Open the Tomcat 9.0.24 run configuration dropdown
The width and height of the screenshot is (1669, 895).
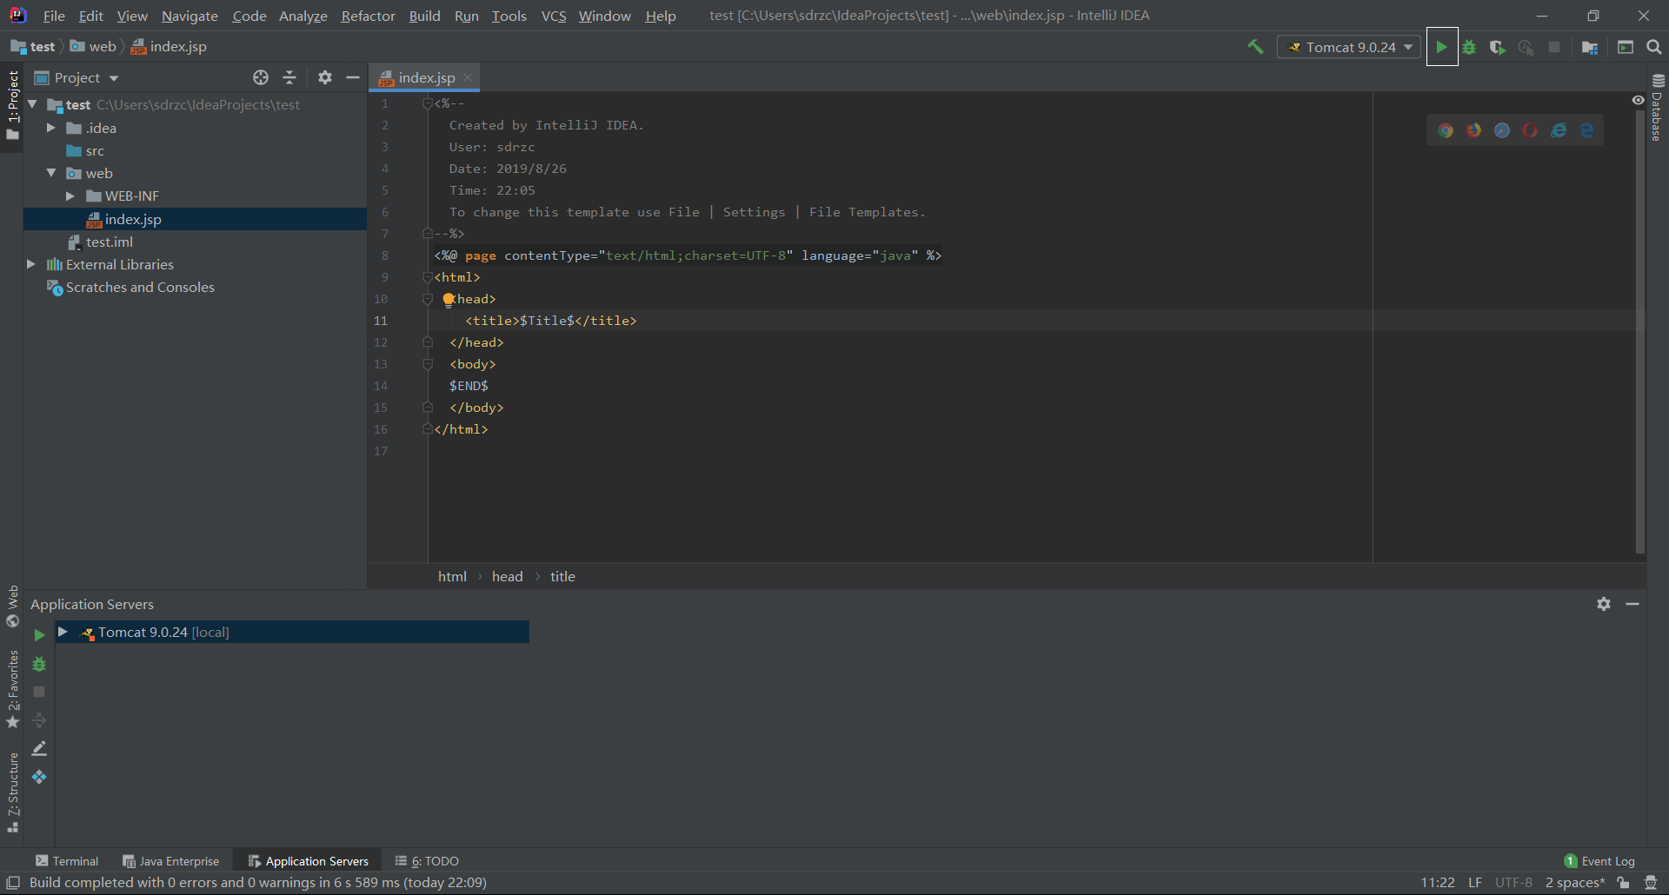click(1349, 47)
